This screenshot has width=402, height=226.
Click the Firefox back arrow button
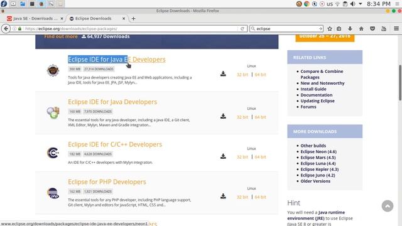[6, 29]
